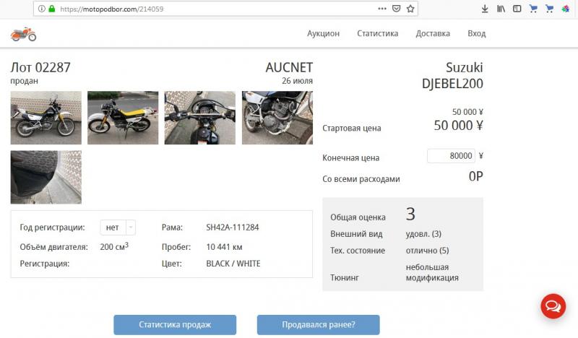The width and height of the screenshot is (578, 338).
Task: Open the Аукцион menu item
Action: tap(323, 33)
